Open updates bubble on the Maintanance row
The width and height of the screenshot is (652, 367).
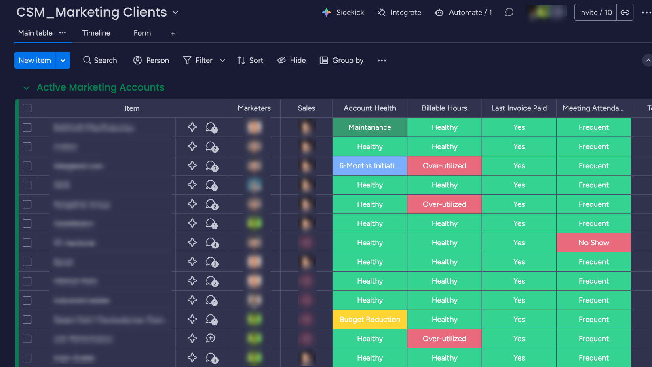pos(211,127)
